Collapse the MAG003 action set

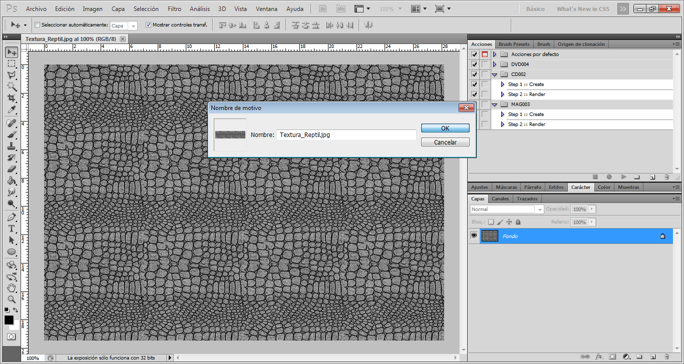(x=495, y=104)
